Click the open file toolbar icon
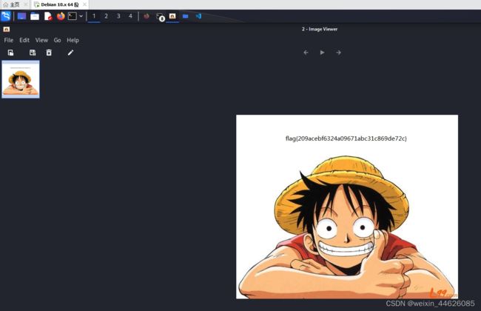 click(11, 53)
